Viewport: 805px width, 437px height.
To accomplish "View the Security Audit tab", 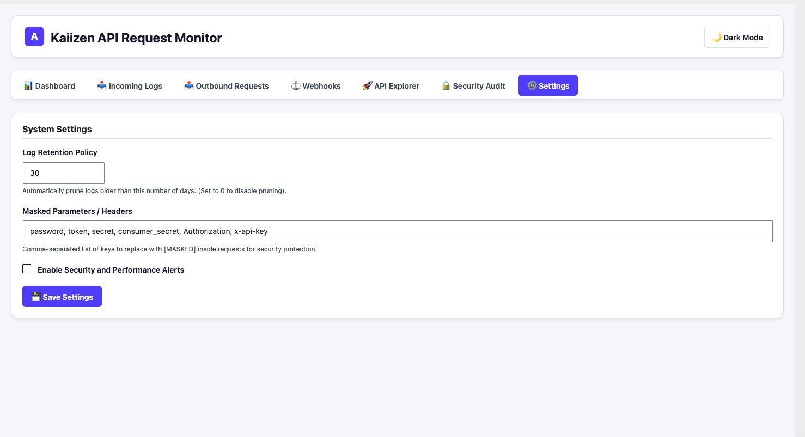I will coord(473,85).
